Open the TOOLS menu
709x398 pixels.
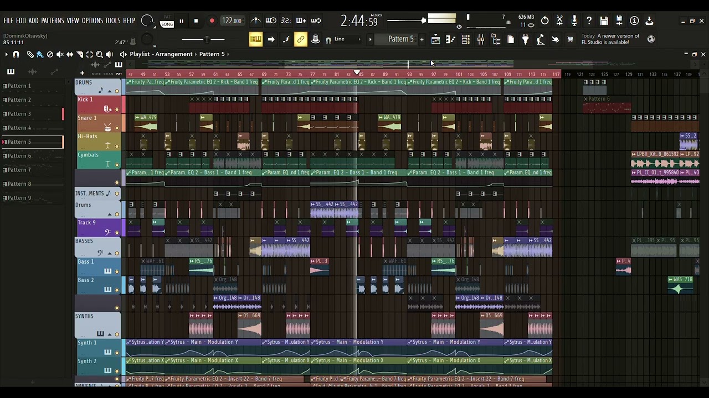click(x=113, y=20)
